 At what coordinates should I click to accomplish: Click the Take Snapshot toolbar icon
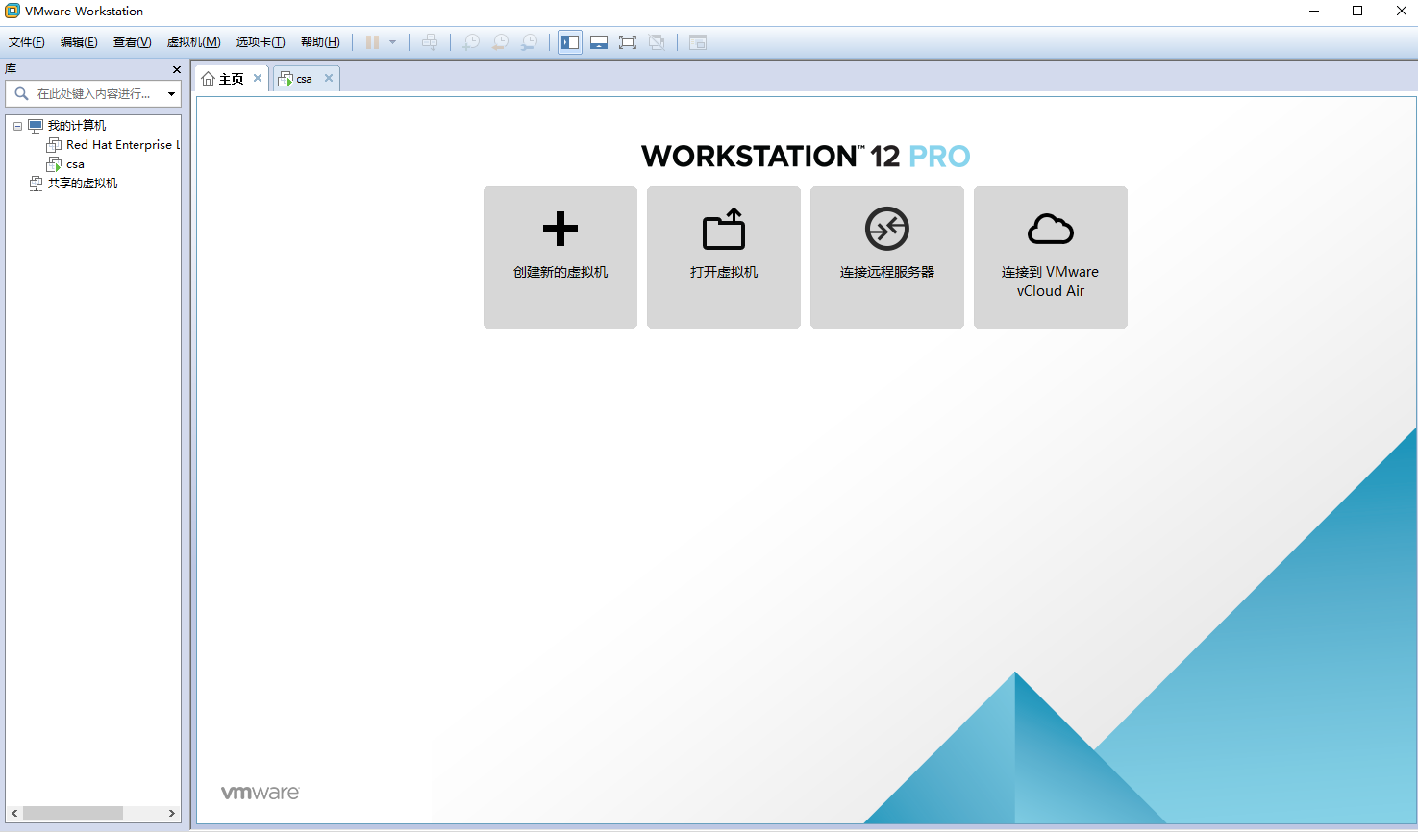(471, 42)
